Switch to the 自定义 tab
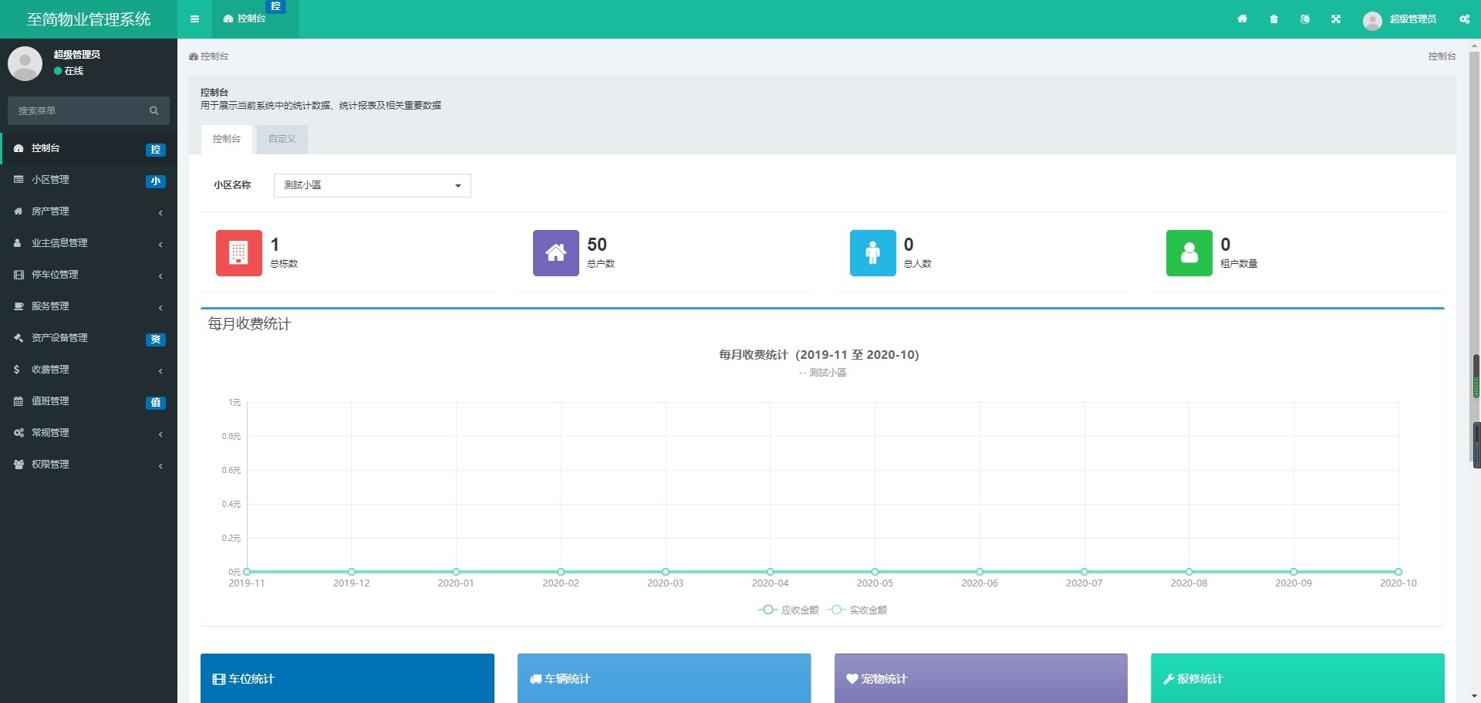Viewport: 1481px width, 703px height. click(282, 139)
